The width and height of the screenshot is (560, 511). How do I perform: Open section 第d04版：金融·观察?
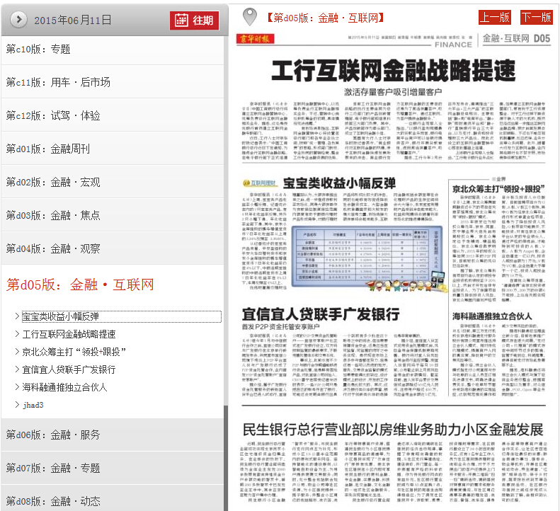coord(113,248)
